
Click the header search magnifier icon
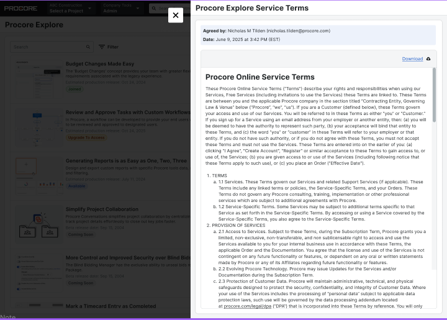point(154,8)
